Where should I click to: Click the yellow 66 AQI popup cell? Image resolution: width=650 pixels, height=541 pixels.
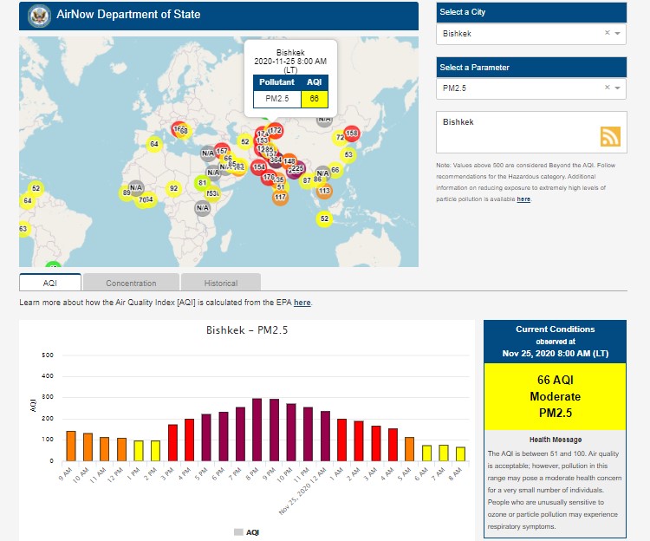314,99
